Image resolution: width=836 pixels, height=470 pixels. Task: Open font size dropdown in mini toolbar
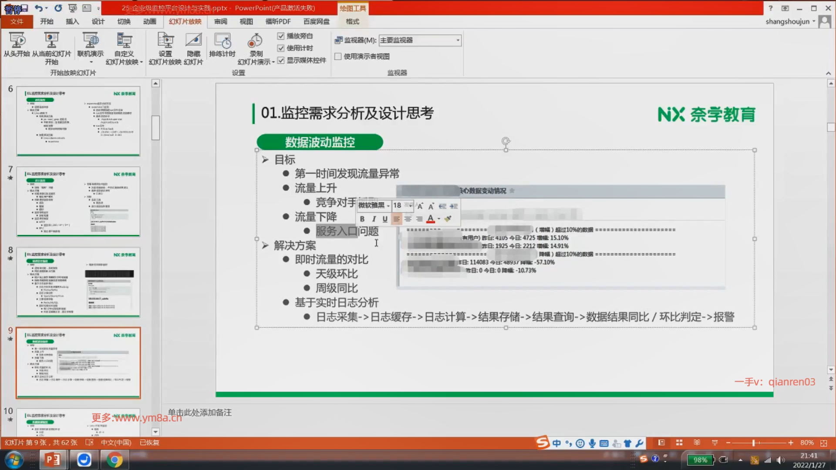coord(410,205)
